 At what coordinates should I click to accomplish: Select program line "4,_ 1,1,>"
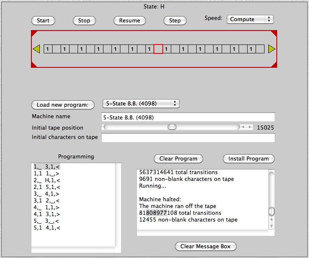tap(46, 208)
